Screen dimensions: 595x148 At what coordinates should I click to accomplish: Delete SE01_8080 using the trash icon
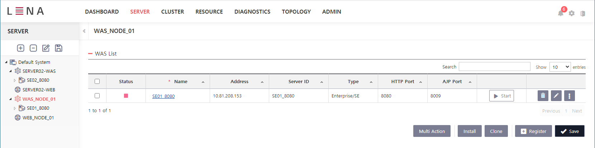click(543, 96)
